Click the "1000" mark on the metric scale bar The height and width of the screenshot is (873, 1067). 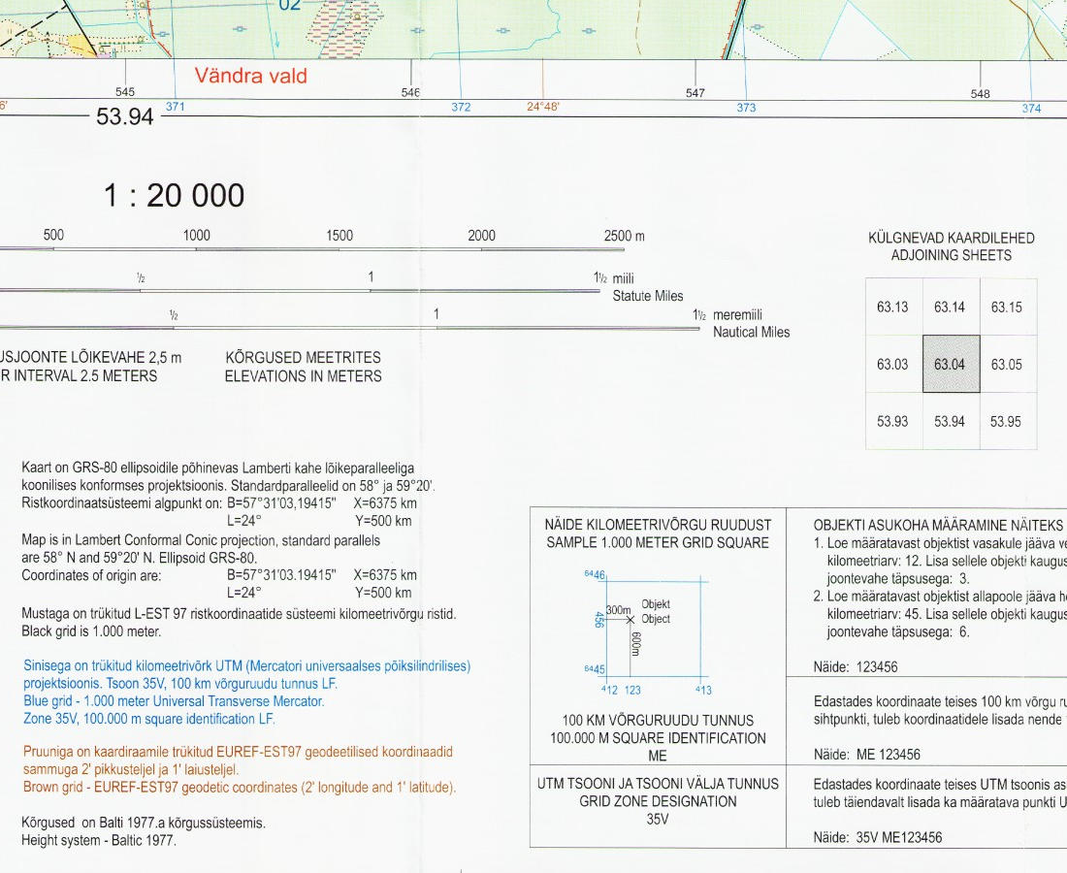[196, 236]
